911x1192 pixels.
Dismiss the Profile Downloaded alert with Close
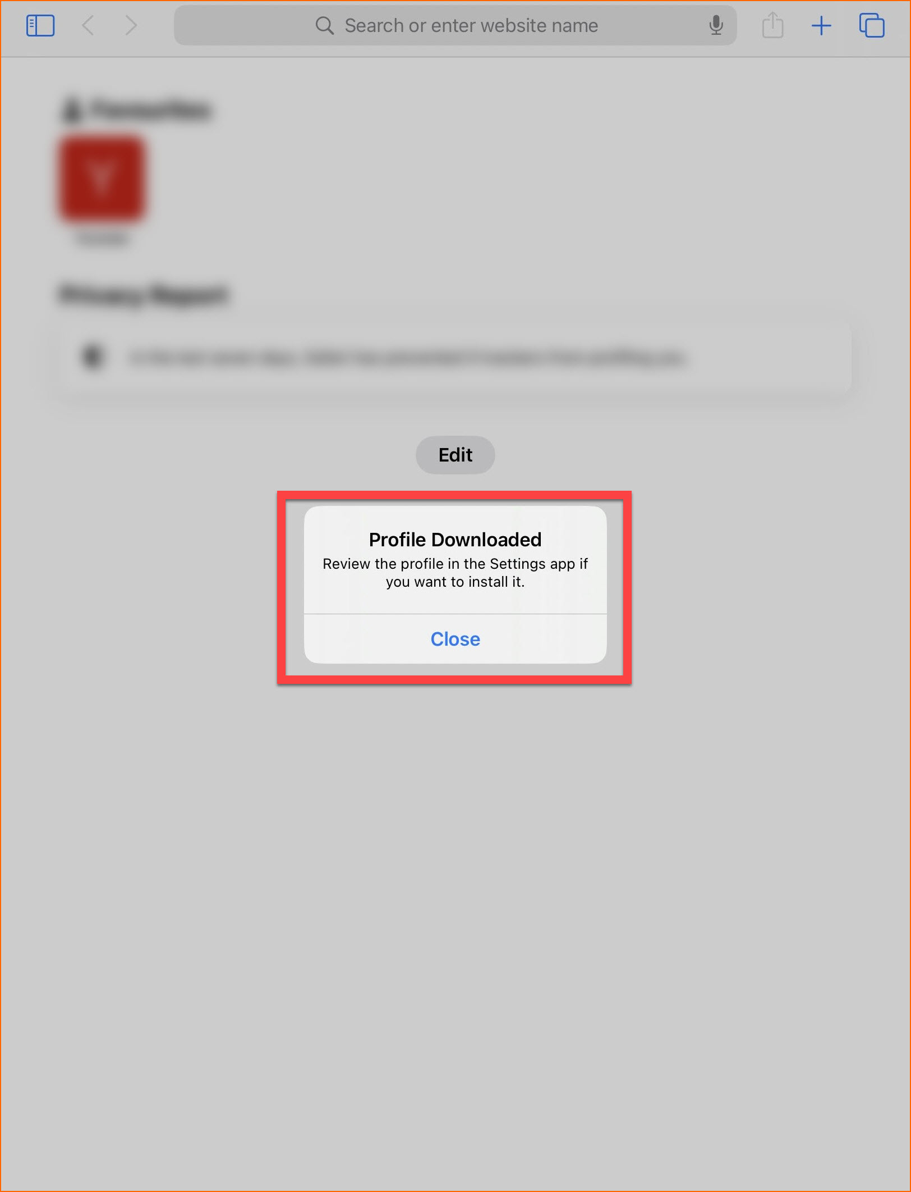point(455,639)
